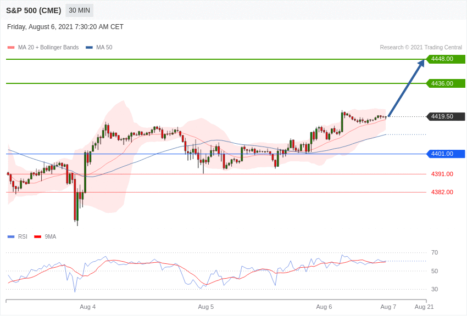Click the Aug 6 date marker

(x=324, y=307)
